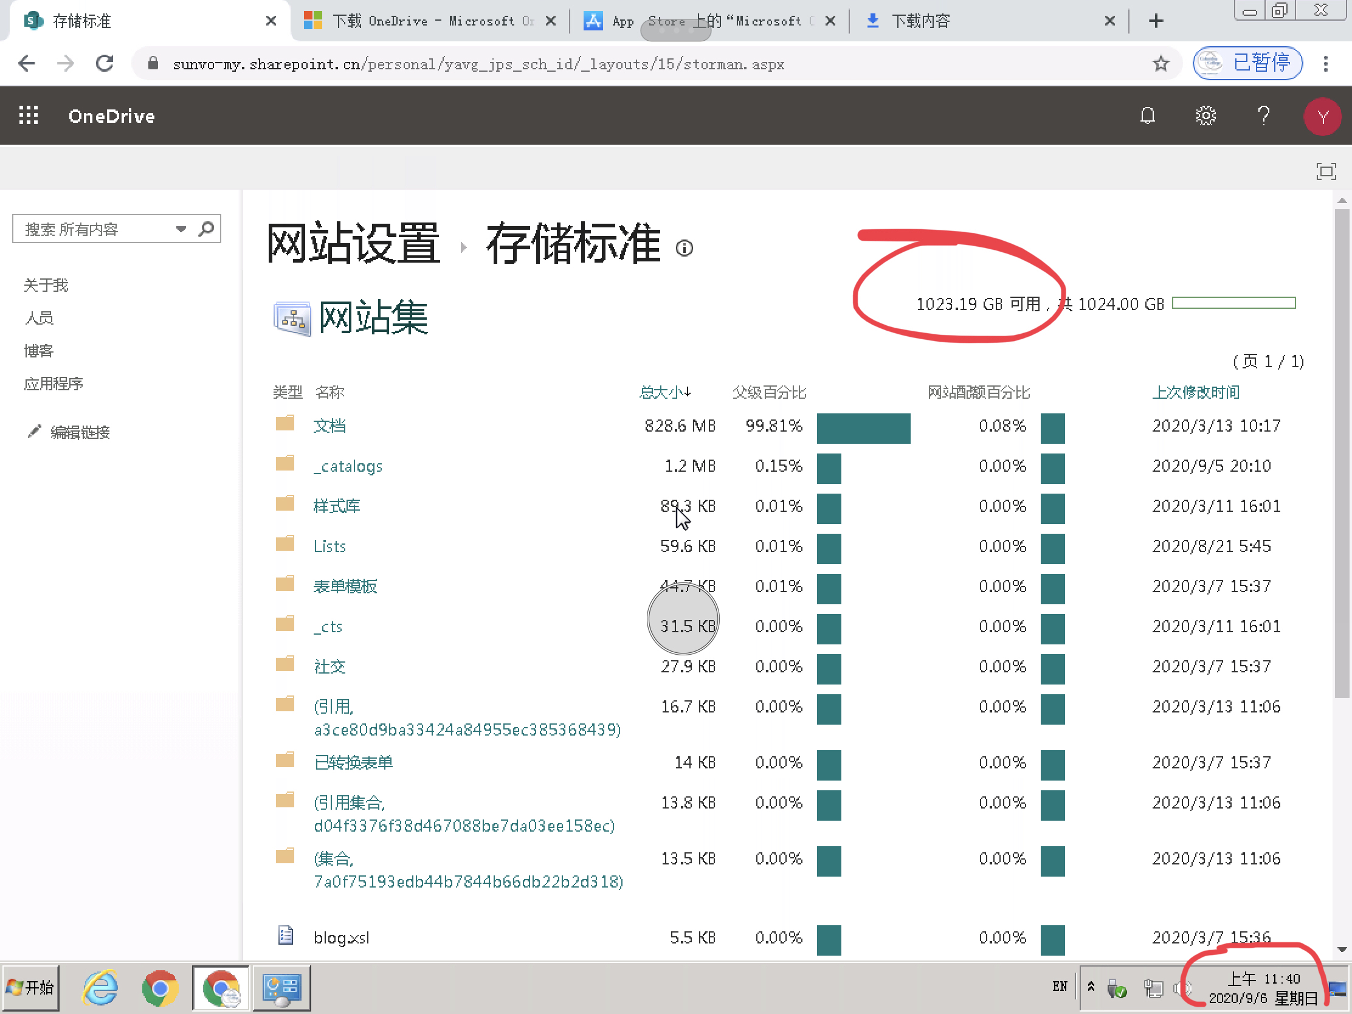Click the folder icon of Lists row
This screenshot has height=1014, width=1352.
pyautogui.click(x=285, y=543)
